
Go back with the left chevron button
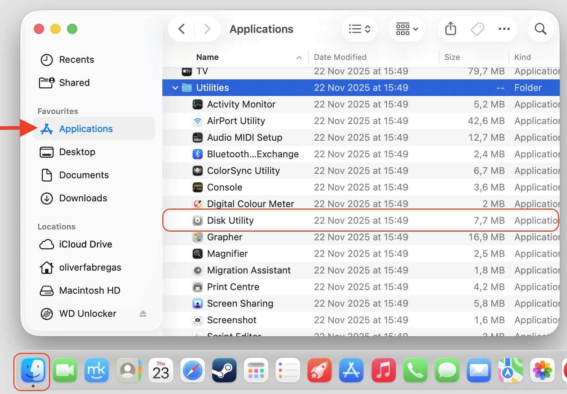tap(182, 29)
